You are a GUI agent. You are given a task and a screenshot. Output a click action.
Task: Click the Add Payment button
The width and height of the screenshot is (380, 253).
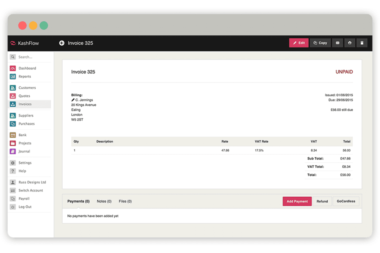[297, 201]
